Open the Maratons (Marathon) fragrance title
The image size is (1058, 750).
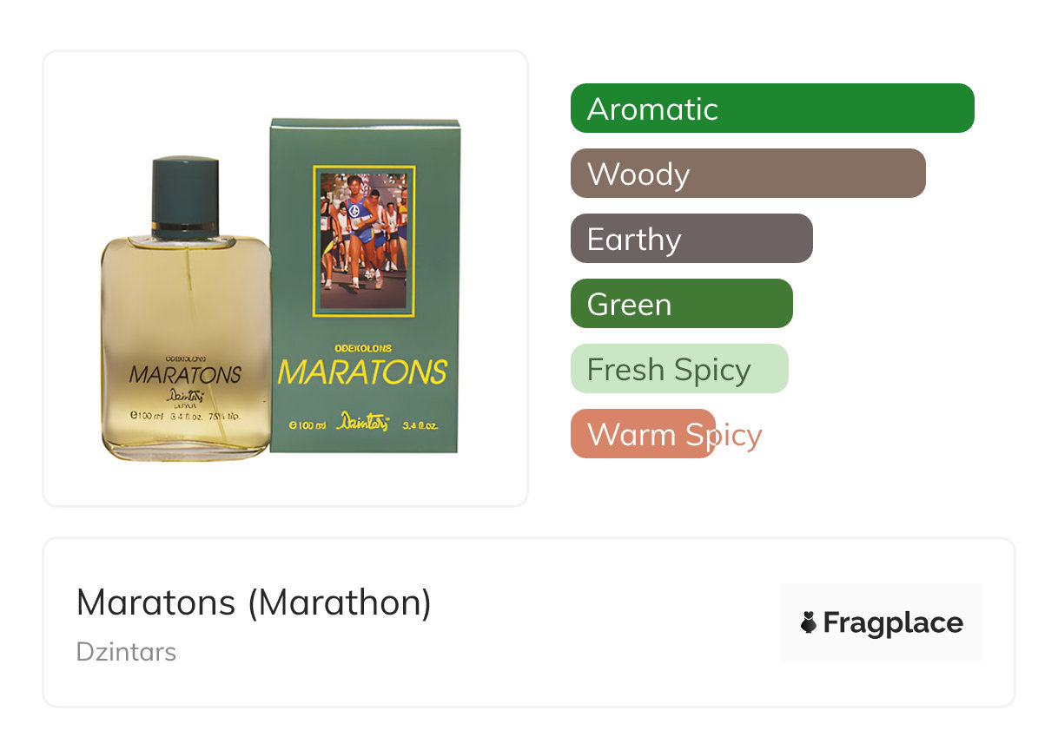point(254,602)
